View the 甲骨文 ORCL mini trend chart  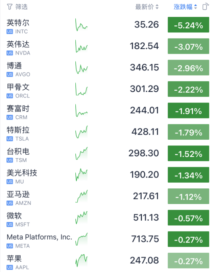coord(81,90)
